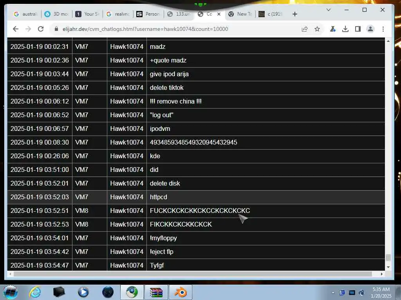This screenshot has height=300, width=401.
Task: Switch to the 'Person' tab
Action: pos(148,14)
